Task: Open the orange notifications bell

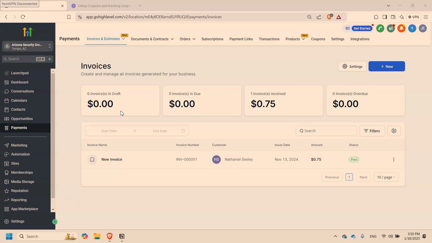Action: 401,28
